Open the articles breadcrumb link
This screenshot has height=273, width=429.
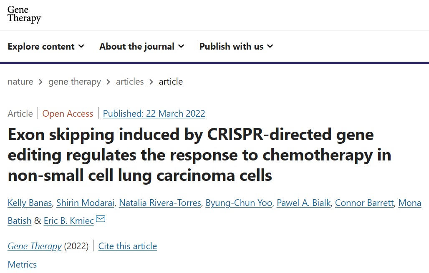(130, 82)
